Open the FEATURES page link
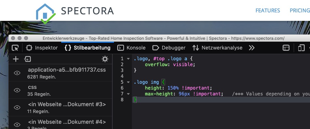 [268, 10]
